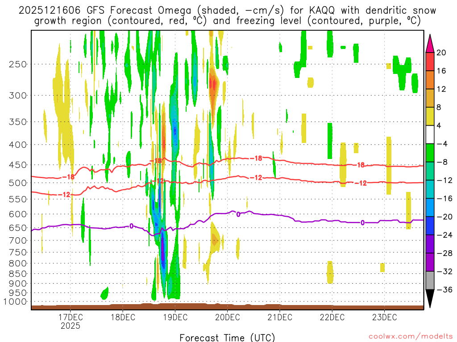This screenshot has height=342, width=457.
Task: Click the red -18 contour label near 17DEC
Action: [68, 177]
